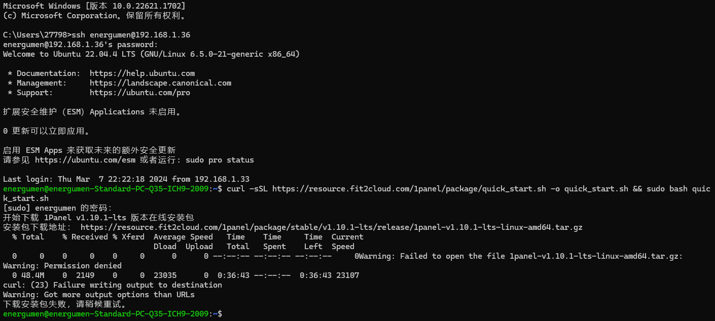715x321 pixels.
Task: Select the green energumen hostname in curl prompt
Action: 106,189
